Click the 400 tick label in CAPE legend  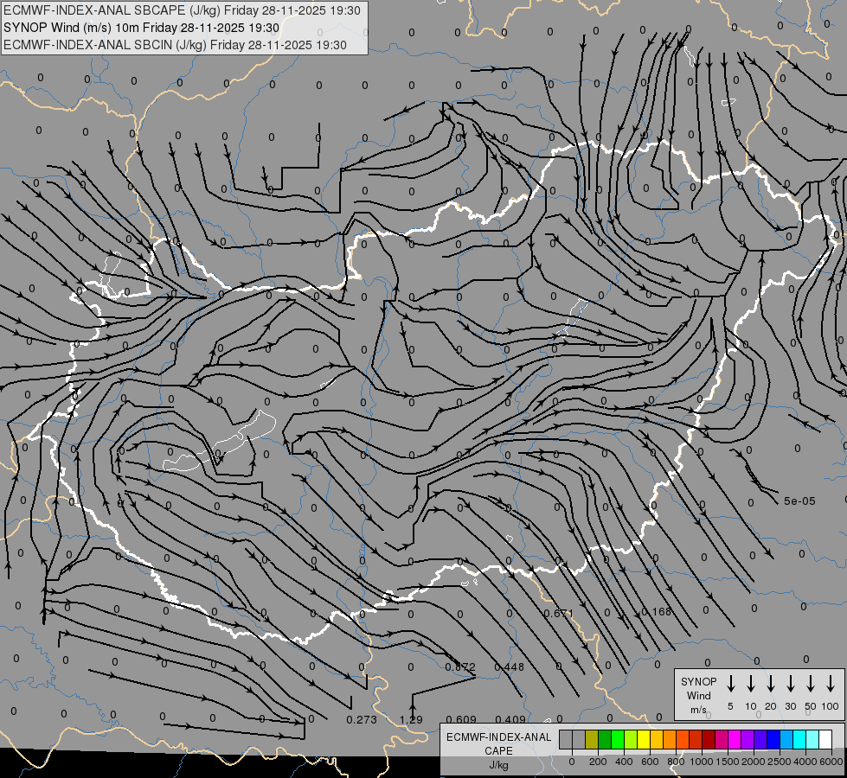pos(624,762)
